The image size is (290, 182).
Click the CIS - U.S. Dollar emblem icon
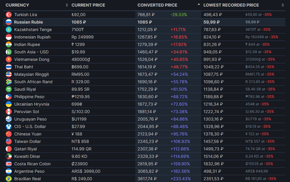click(9, 127)
